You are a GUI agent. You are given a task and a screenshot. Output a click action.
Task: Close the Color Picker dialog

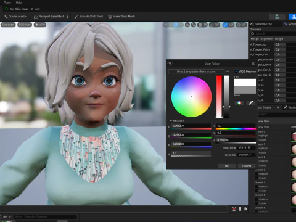click(x=253, y=64)
